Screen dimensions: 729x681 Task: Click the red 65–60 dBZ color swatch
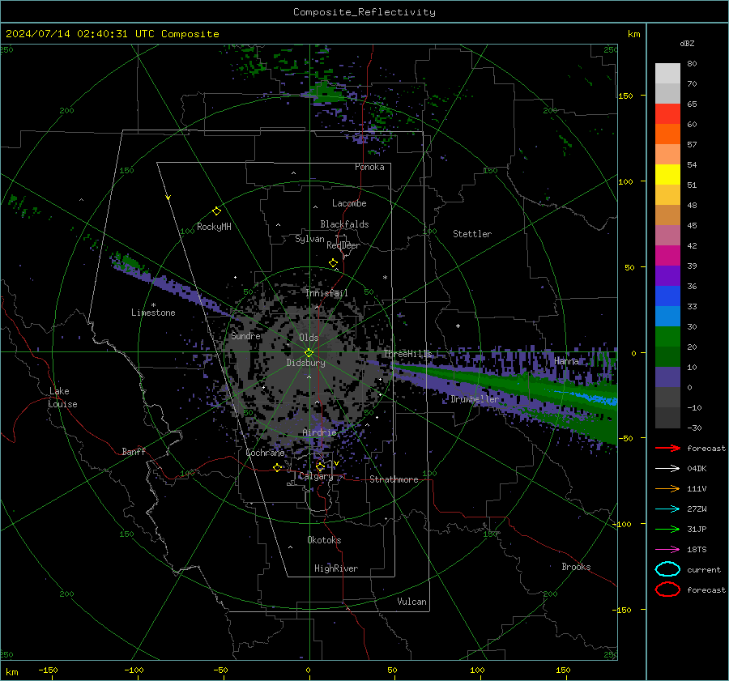667,114
